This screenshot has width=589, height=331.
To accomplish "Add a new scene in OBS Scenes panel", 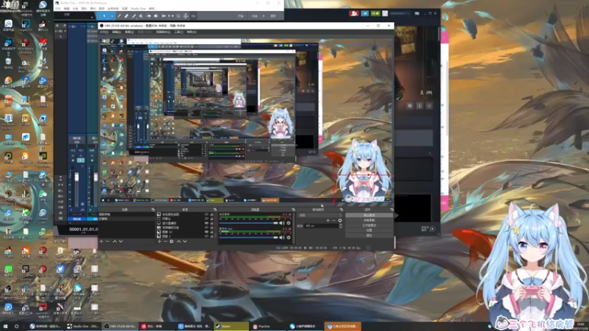I will (x=102, y=241).
